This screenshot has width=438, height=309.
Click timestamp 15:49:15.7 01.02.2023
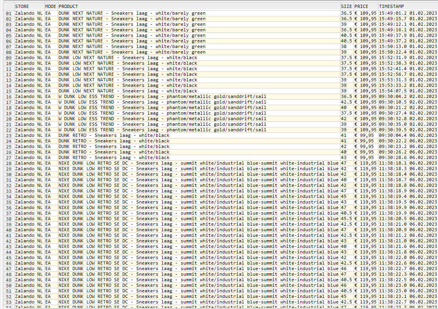pos(408,19)
